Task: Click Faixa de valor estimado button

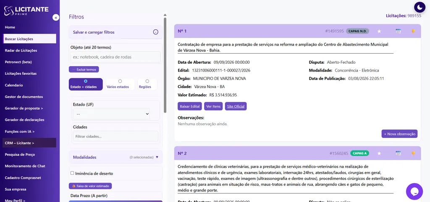Action: pos(90,186)
